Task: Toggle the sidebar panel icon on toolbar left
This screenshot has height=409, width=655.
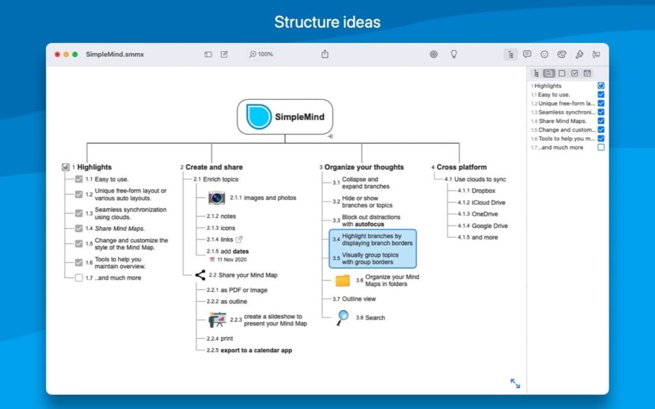Action: [x=208, y=54]
